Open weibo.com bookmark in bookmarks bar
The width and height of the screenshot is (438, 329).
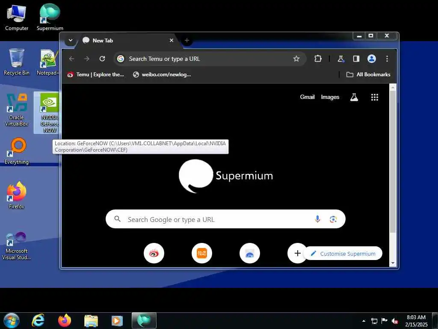click(x=162, y=75)
